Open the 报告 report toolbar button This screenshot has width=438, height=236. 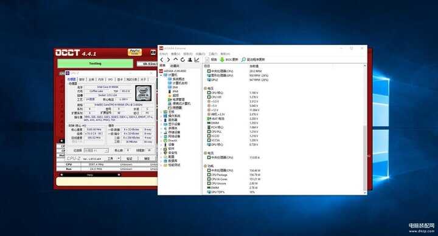pos(211,59)
